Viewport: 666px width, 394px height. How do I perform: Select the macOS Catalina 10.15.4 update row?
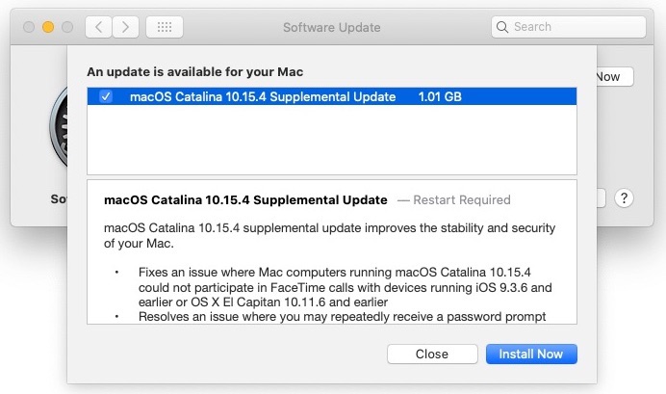click(x=332, y=96)
